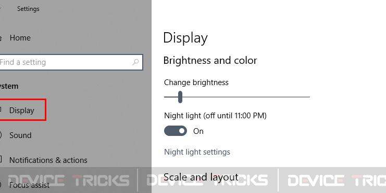Open Night light settings link
The height and width of the screenshot is (193, 386).
[x=197, y=152]
